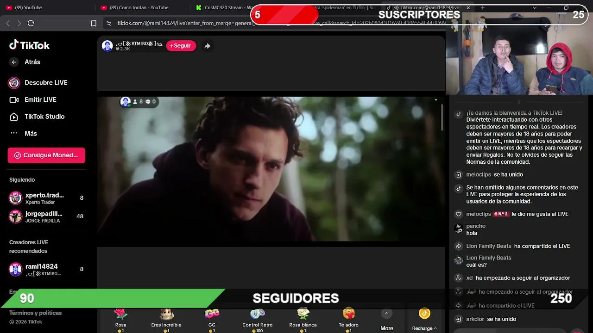Expand the More gifts arrow
This screenshot has width=593, height=333.
pyautogui.click(x=386, y=313)
